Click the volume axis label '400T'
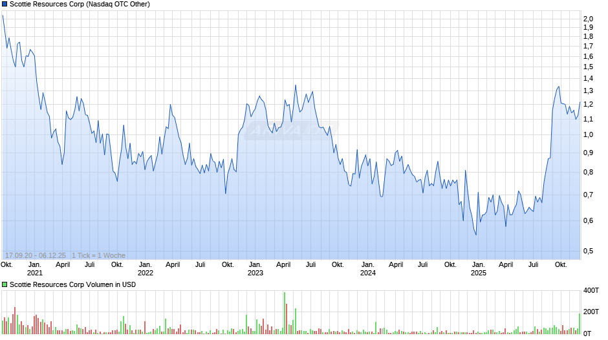Image resolution: width=608 pixels, height=340 pixels. pyautogui.click(x=591, y=290)
